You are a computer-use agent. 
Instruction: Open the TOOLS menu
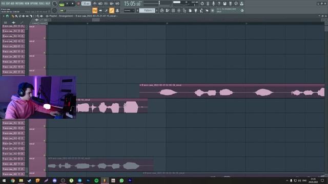coord(42,4)
